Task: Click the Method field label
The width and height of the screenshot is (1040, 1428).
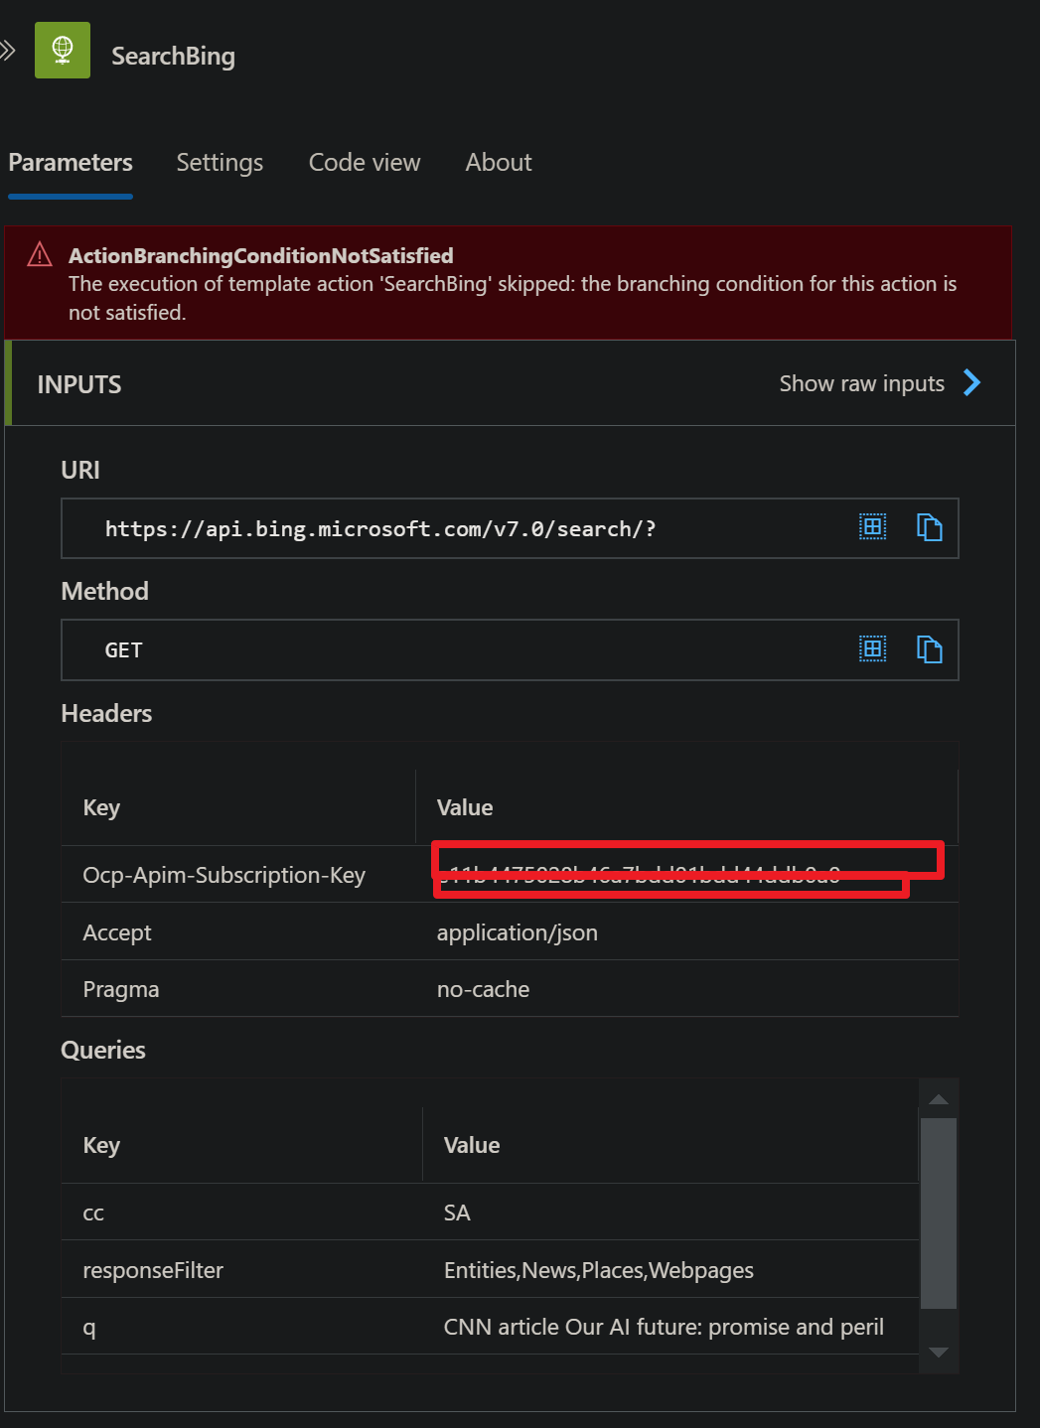Action: 104,591
